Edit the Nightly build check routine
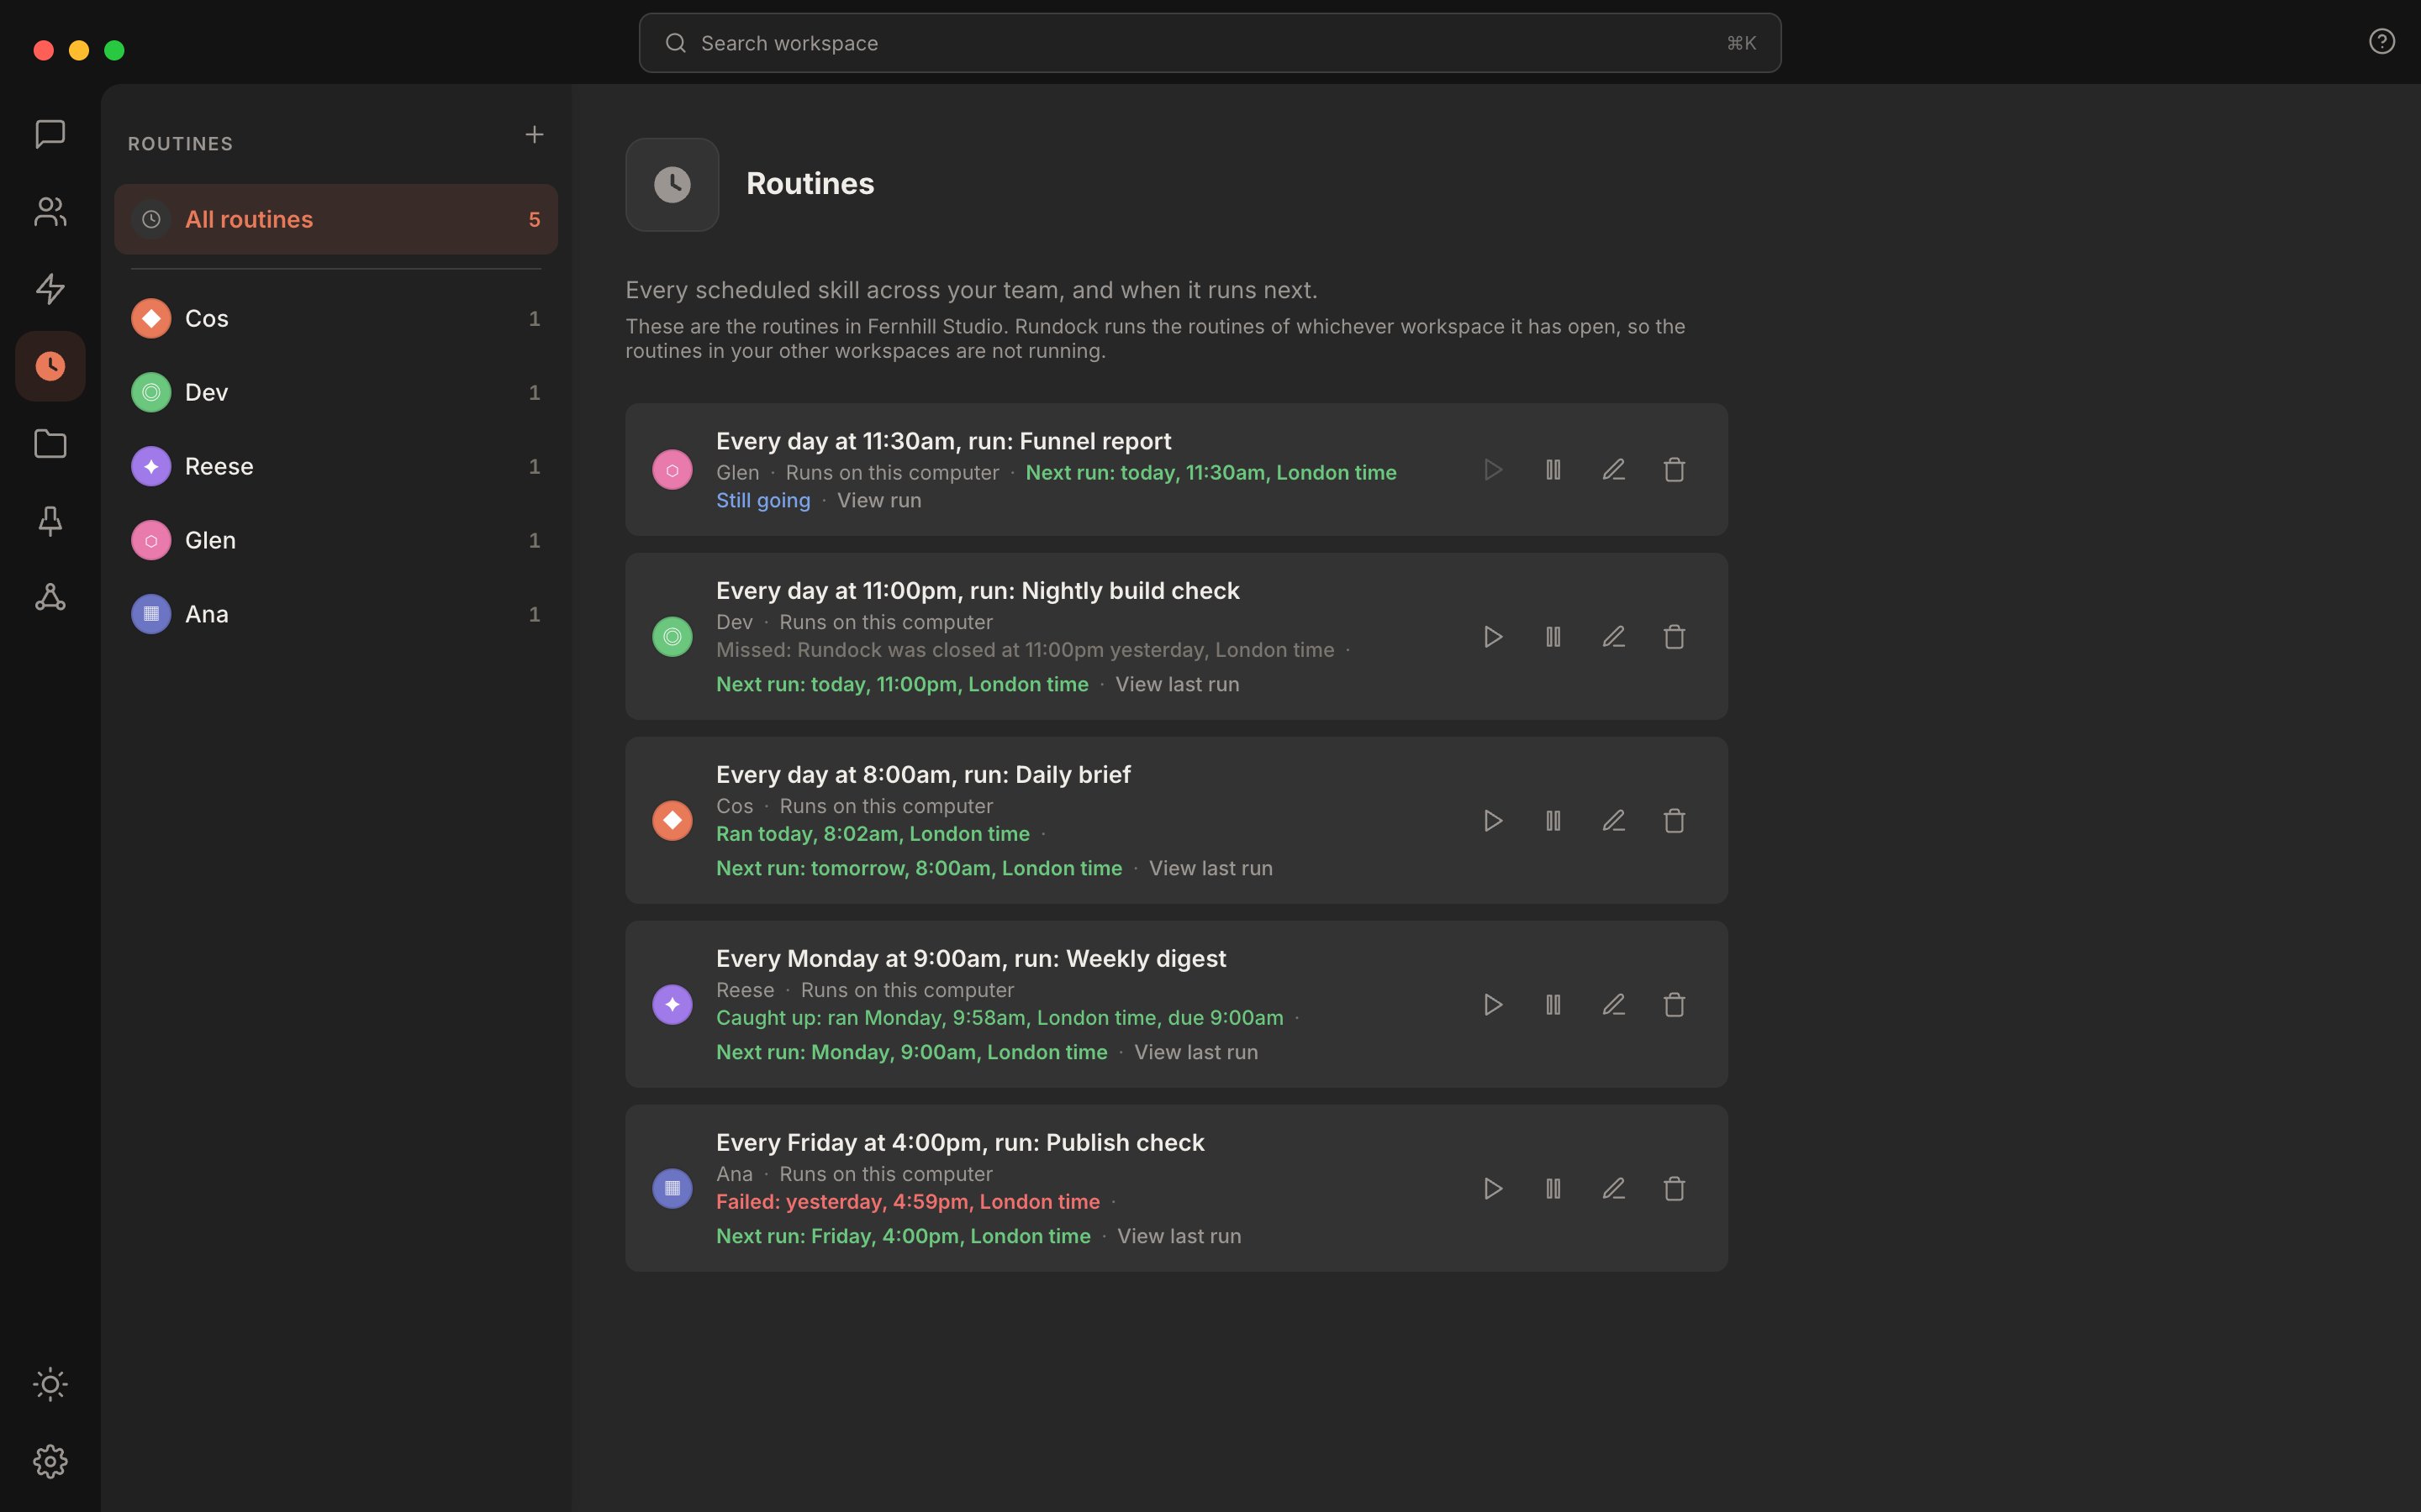Image resolution: width=2421 pixels, height=1512 pixels. [1614, 637]
